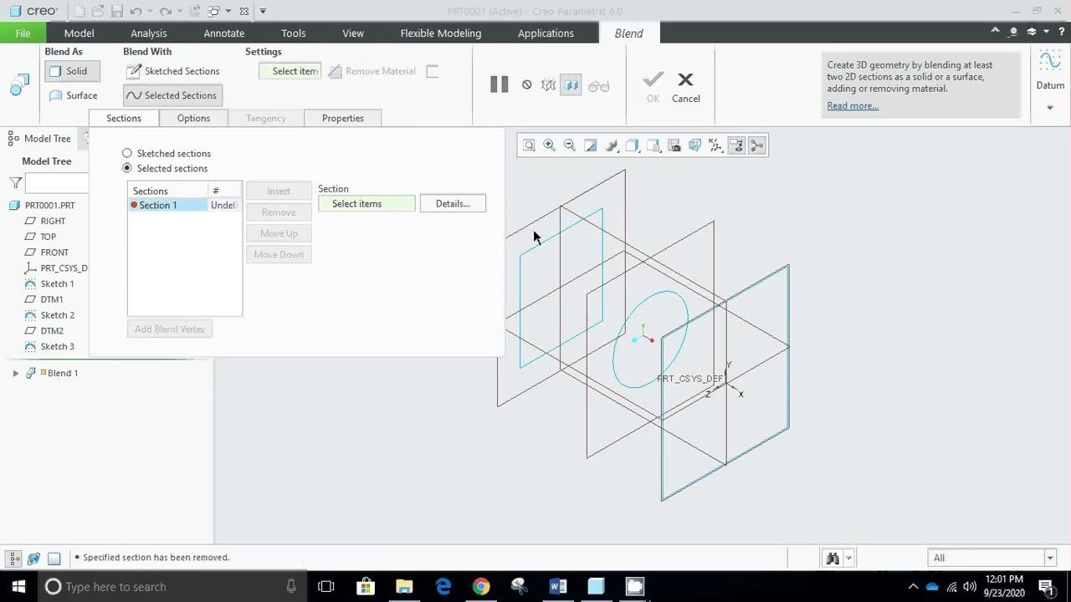Open File Explorer from the taskbar

pos(404,586)
